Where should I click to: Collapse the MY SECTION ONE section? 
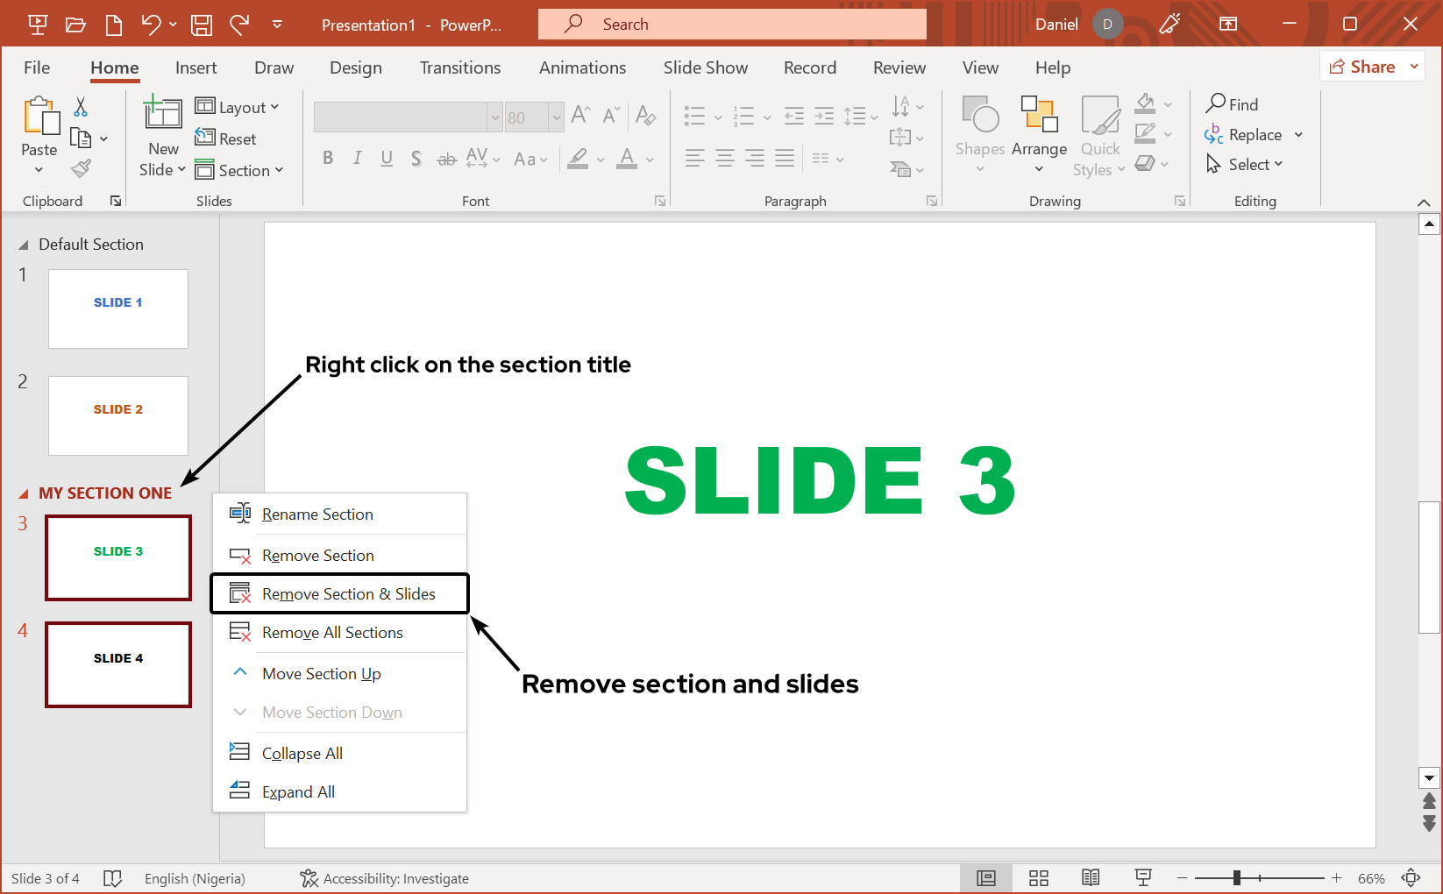click(x=23, y=493)
